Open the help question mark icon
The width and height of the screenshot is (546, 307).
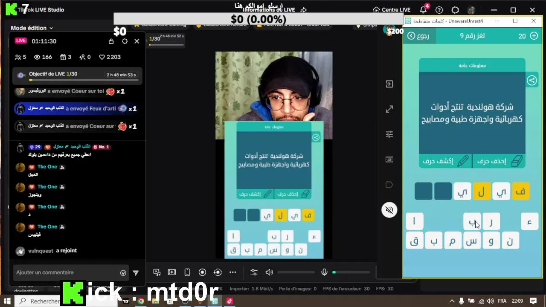tap(439, 10)
